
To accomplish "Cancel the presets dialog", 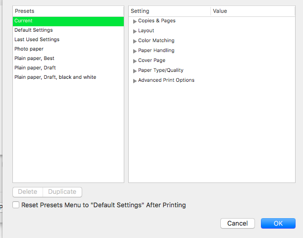I will (x=238, y=224).
